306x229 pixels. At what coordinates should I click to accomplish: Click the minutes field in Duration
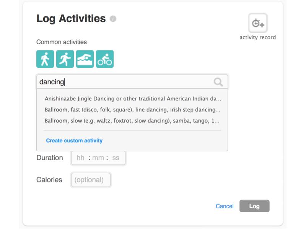point(98,158)
